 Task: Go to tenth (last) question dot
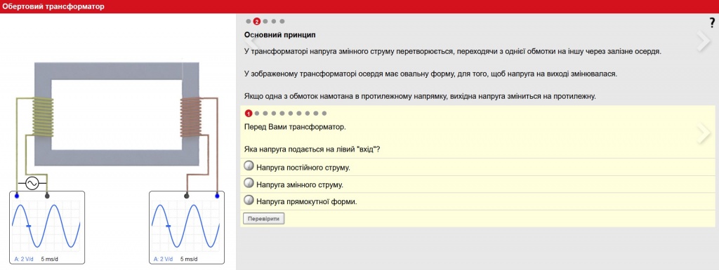pos(324,113)
